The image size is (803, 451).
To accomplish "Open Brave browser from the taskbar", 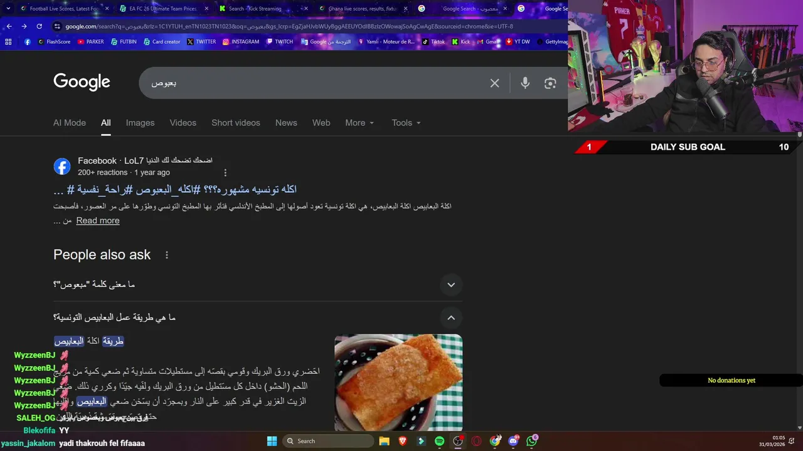I will coord(403,441).
